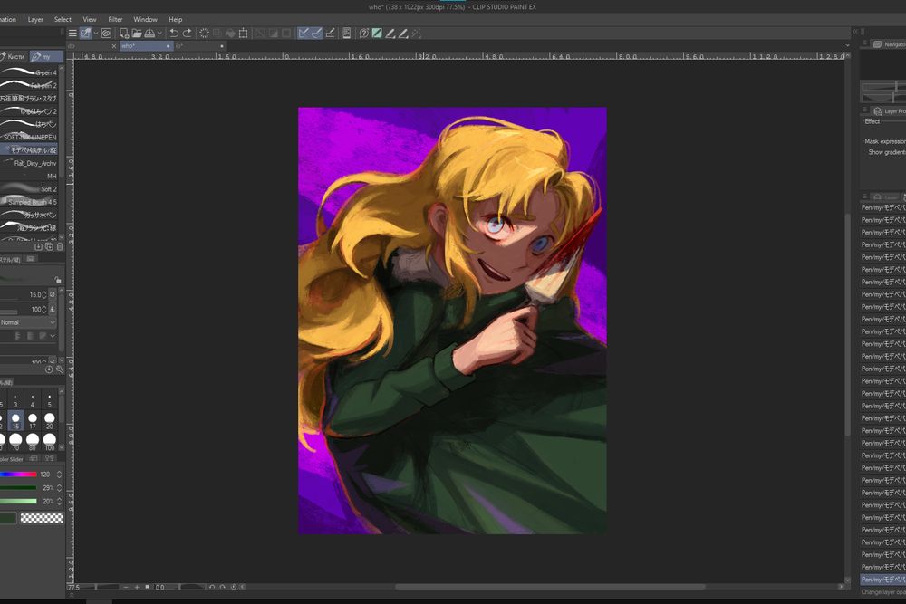Delete sub tool using the trash icon
The width and height of the screenshot is (906, 604).
(x=60, y=246)
